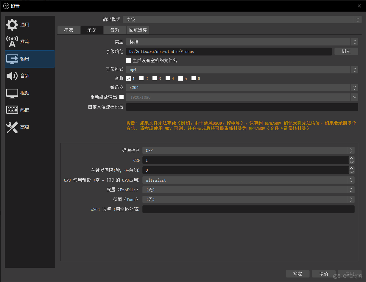Click the 应用 apply button
This screenshot has width=366, height=282.
tap(350, 274)
